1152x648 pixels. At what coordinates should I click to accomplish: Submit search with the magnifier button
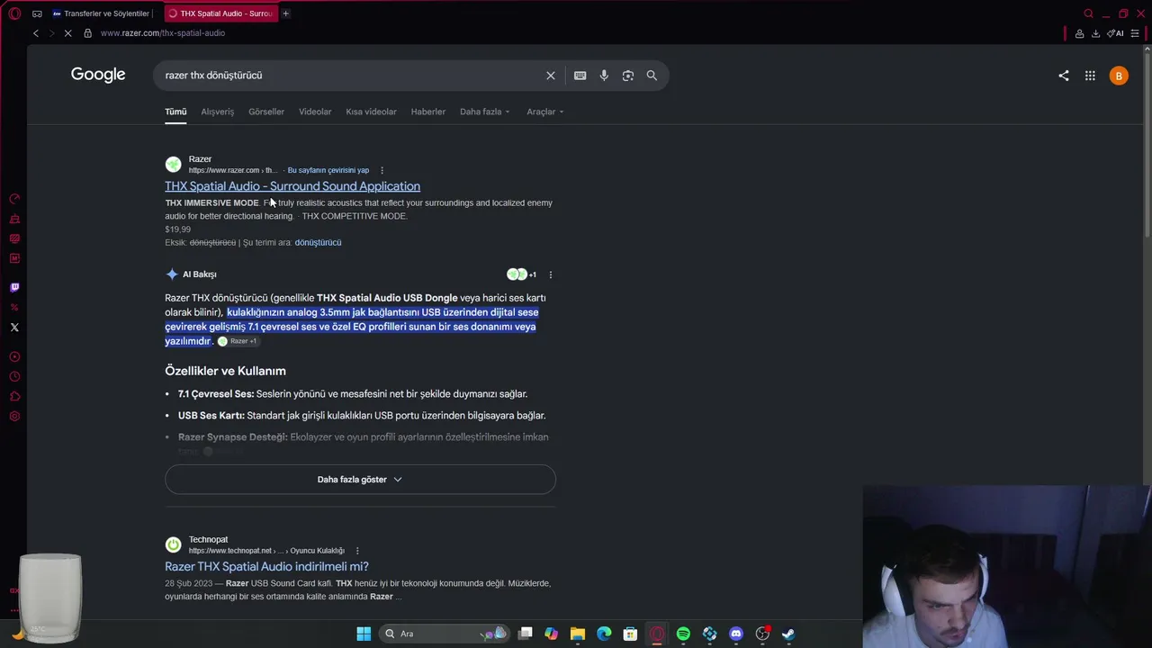tap(652, 76)
